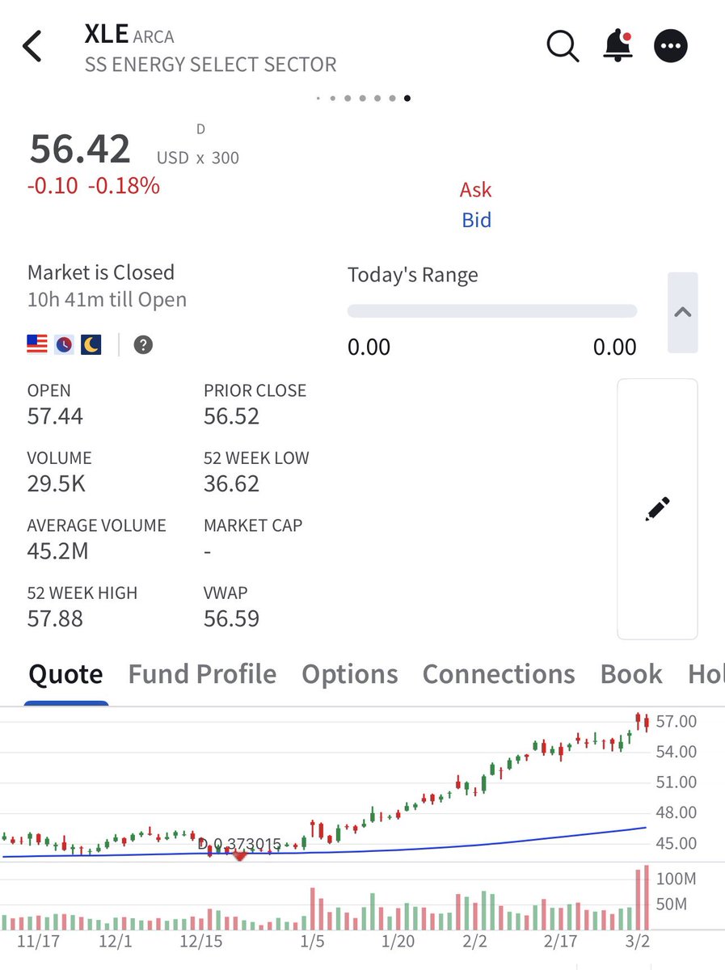
Task: Tap the 10h 41m till Open countdown
Action: (x=107, y=300)
